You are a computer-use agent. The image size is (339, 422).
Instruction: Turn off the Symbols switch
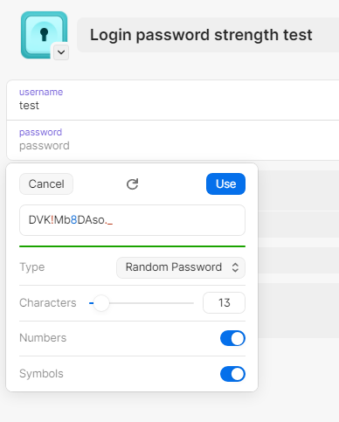(232, 374)
